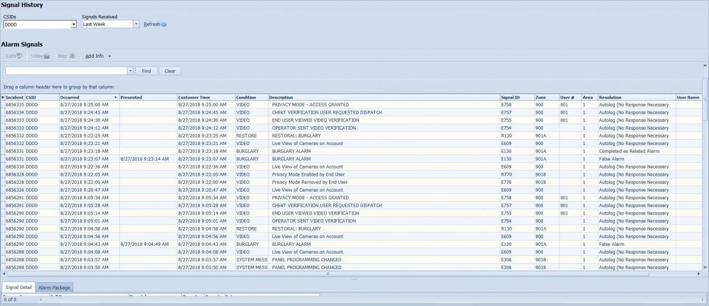Image resolution: width=709 pixels, height=306 pixels.
Task: Switch to the Alarm Package tab
Action: pos(54,288)
